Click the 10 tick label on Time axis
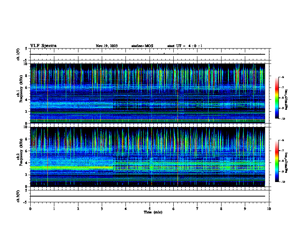 [269, 209]
